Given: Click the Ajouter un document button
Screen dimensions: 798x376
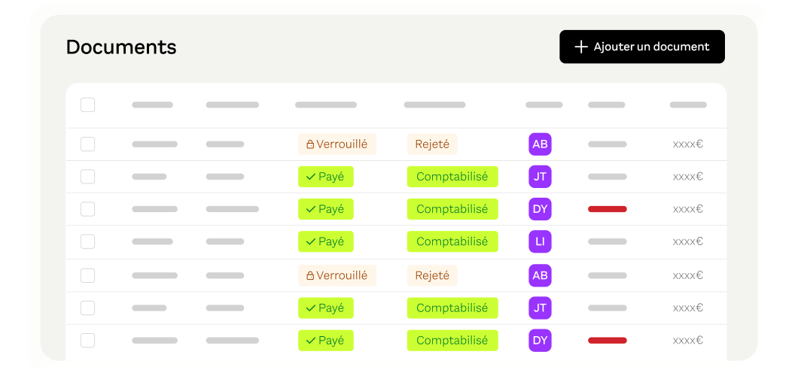Looking at the screenshot, I should 642,47.
